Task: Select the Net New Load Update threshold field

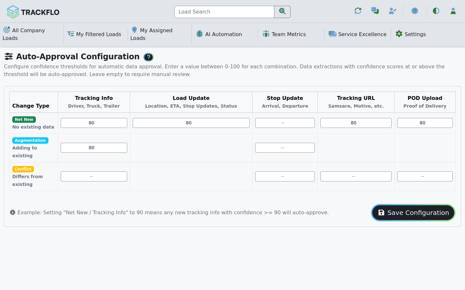Action: [x=191, y=123]
